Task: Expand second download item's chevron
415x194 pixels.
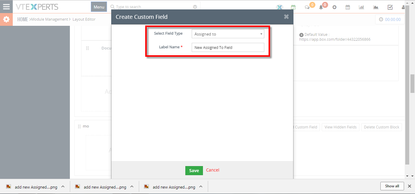Action: 132,187
